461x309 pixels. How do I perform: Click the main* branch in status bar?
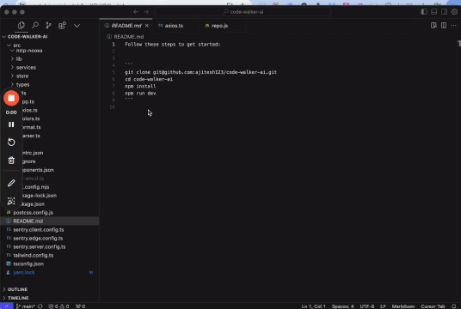point(25,306)
